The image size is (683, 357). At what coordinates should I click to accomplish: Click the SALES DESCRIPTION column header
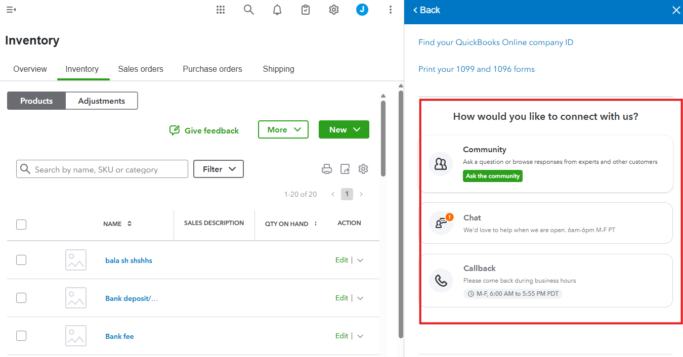(214, 223)
